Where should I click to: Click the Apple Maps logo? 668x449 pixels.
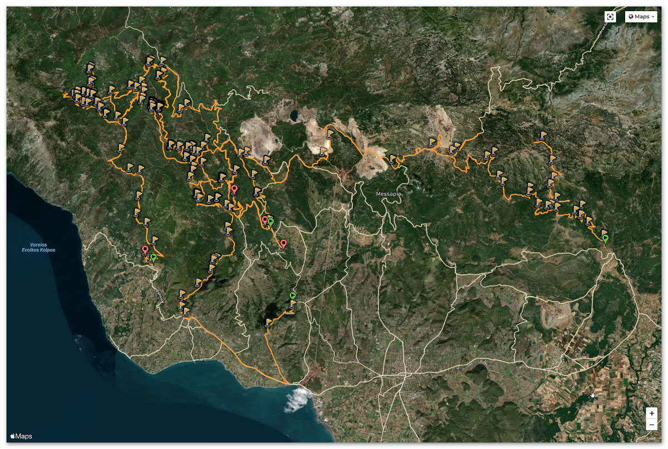tap(21, 436)
